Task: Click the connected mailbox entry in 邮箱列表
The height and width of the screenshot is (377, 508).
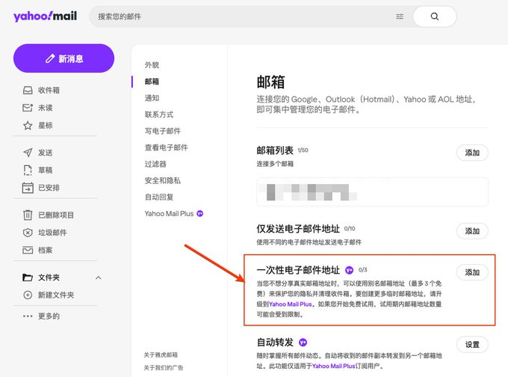Action: (372, 191)
